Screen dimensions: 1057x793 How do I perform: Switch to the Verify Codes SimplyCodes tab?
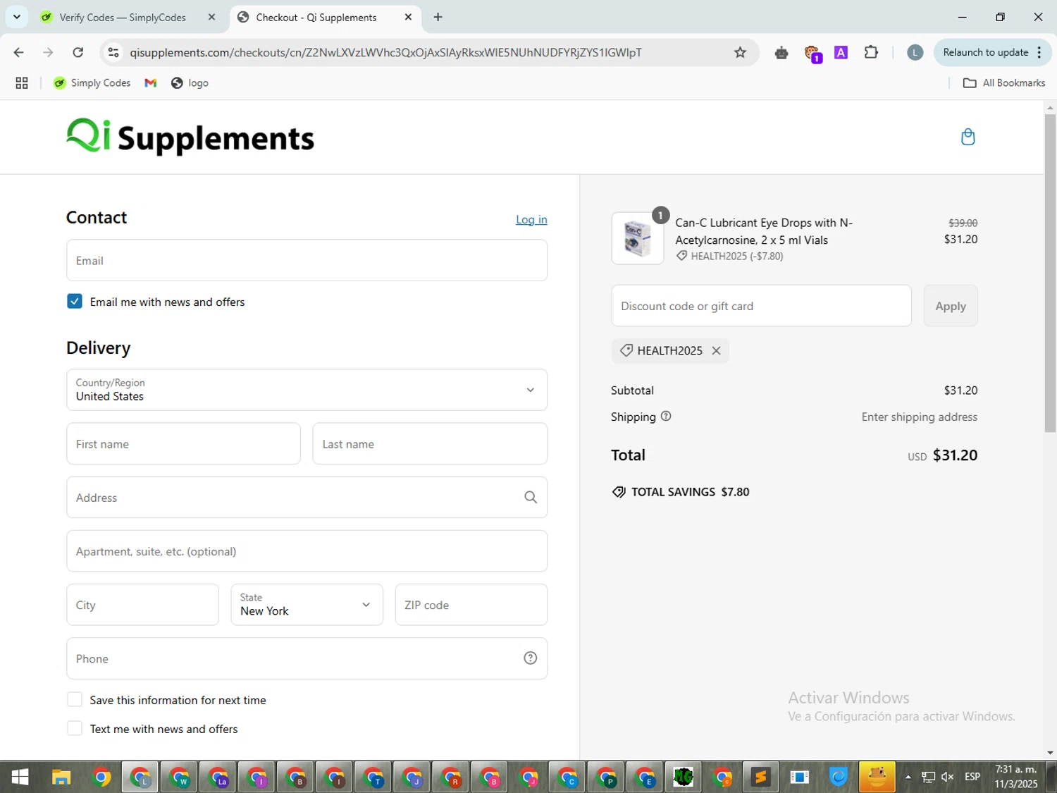click(x=123, y=18)
